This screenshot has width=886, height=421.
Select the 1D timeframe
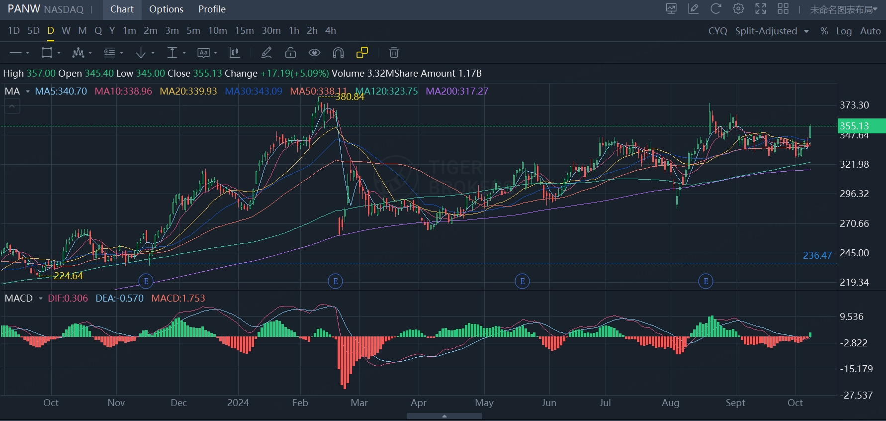point(14,31)
